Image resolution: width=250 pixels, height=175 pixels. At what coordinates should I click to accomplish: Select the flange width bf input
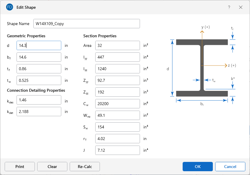39,57
